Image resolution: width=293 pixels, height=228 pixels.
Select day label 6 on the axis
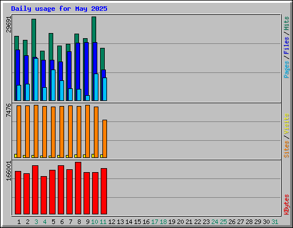click(x=62, y=222)
